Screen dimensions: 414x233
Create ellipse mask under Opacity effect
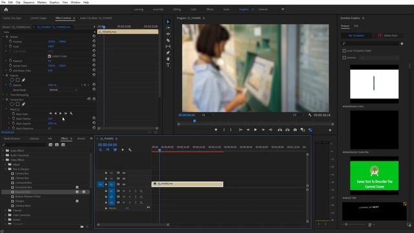(12, 80)
